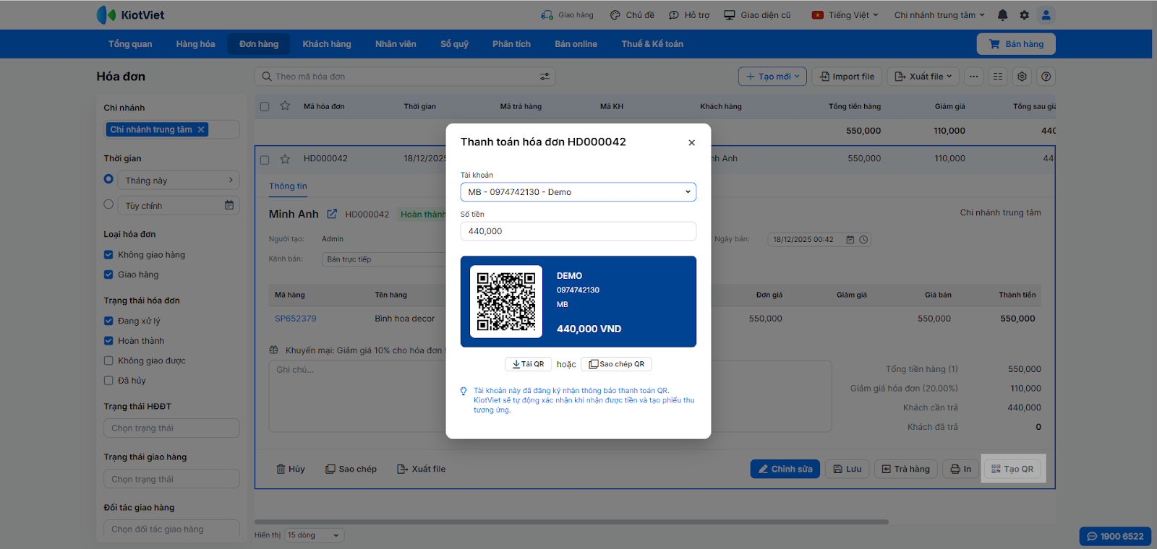The height and width of the screenshot is (549, 1157).
Task: Open Trạng thái giao hàng dropdown
Action: (x=171, y=479)
